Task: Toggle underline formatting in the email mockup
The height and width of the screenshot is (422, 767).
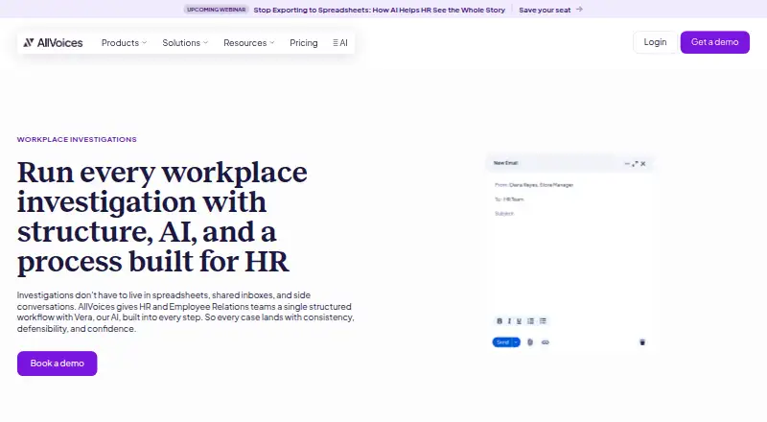Action: point(519,321)
